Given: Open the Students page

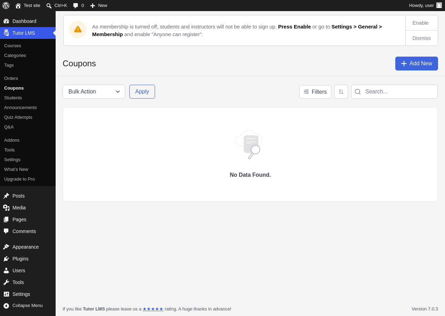Looking at the screenshot, I should 13,98.
